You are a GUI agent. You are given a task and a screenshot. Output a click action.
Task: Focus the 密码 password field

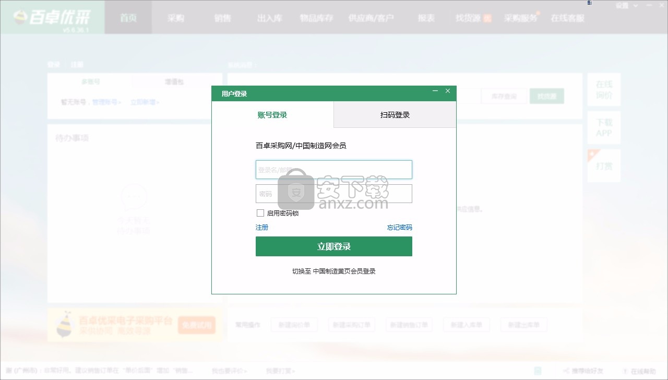pyautogui.click(x=334, y=194)
